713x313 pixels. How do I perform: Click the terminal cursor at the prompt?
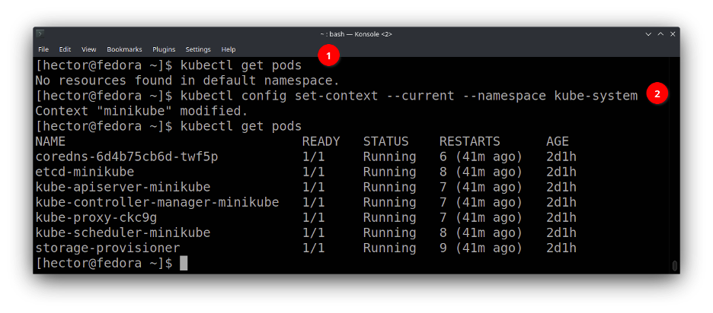pos(183,263)
